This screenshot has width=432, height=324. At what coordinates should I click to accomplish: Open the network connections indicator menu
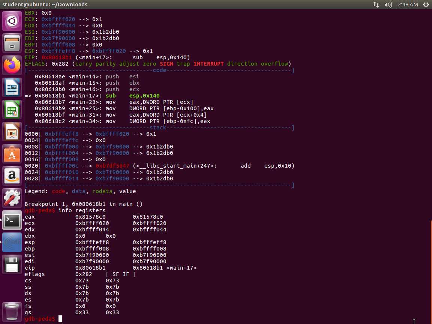coord(376,4)
